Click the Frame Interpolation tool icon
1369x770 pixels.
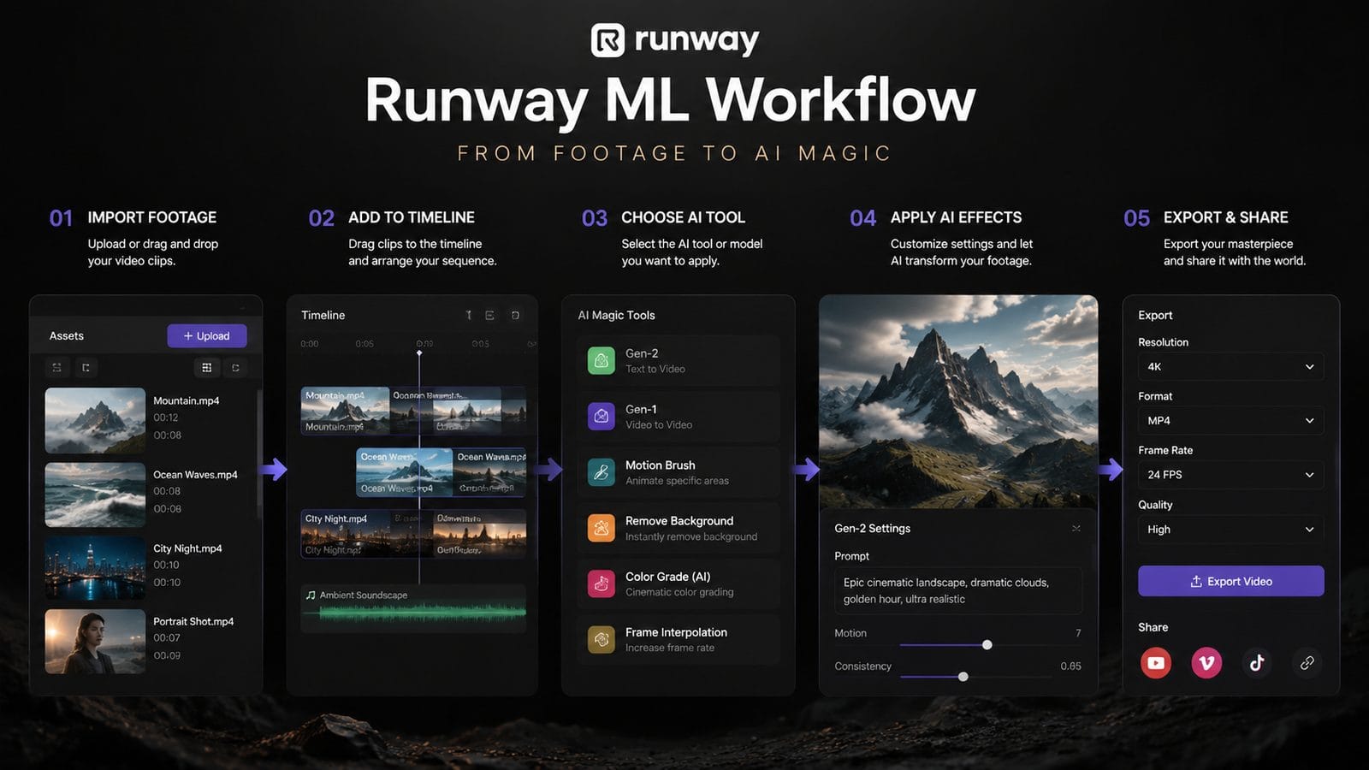(602, 639)
